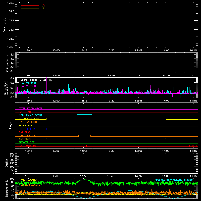Click the red BAD_PACKETS tick near 13:15

point(86,146)
